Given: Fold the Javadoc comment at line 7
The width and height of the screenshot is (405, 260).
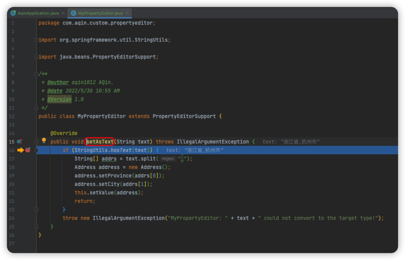Looking at the screenshot, I should pos(36,74).
